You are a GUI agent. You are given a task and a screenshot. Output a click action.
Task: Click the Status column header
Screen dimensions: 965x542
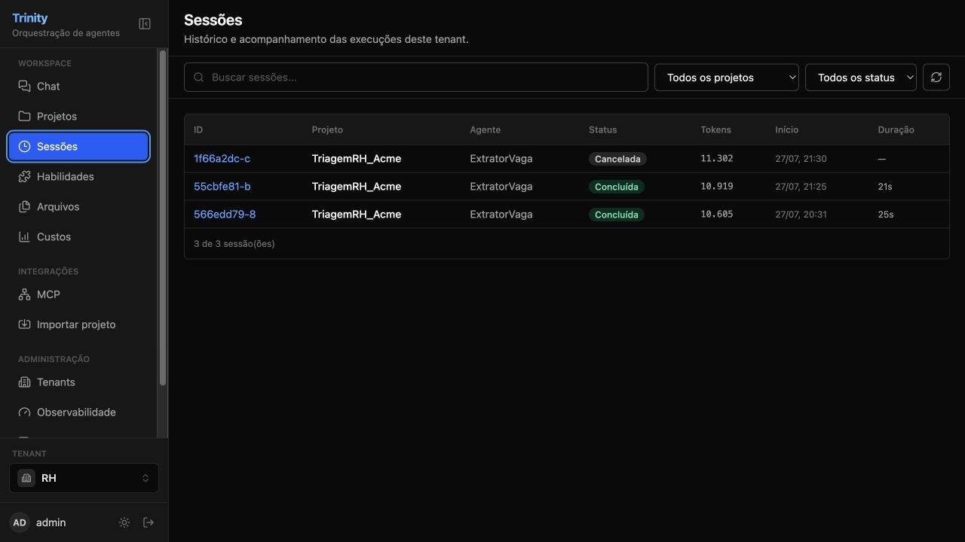pyautogui.click(x=603, y=130)
